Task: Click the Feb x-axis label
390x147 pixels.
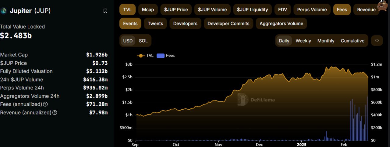Action: [345, 145]
